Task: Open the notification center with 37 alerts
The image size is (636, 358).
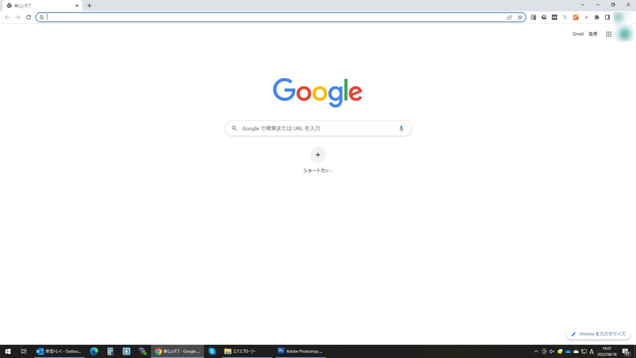Action: click(x=626, y=352)
